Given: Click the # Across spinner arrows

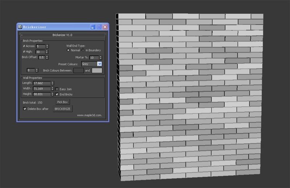Looking at the screenshot, I should 47,46.
